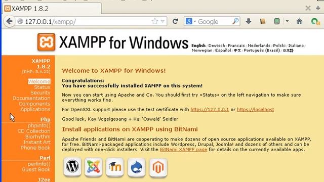324x182 pixels.
Task: Switch language to Nederlands
Action: 259,45
